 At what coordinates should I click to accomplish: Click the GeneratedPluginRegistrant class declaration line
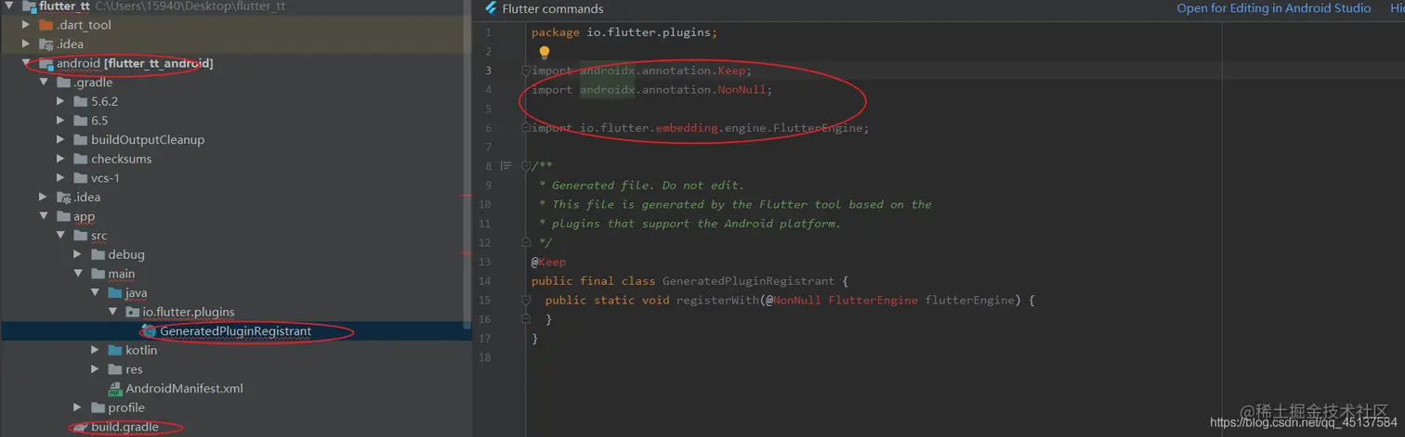tap(689, 281)
